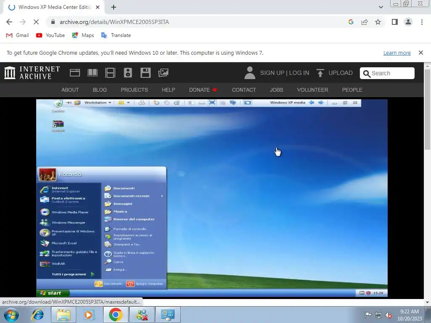431x323 pixels.
Task: Share this page using the share icon
Action: (364, 22)
